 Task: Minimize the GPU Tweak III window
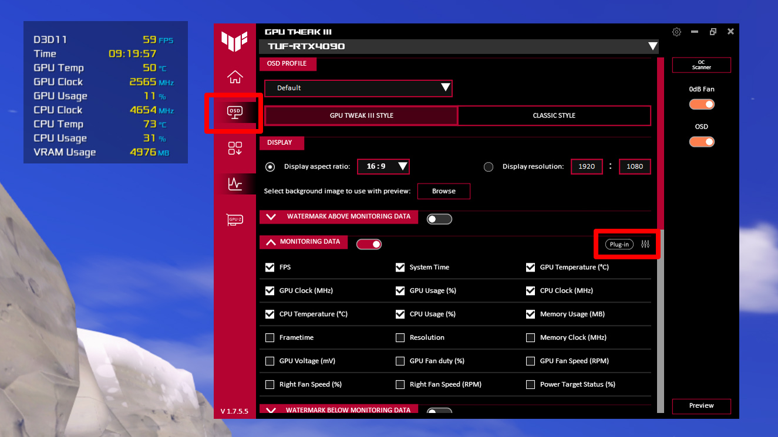point(695,32)
